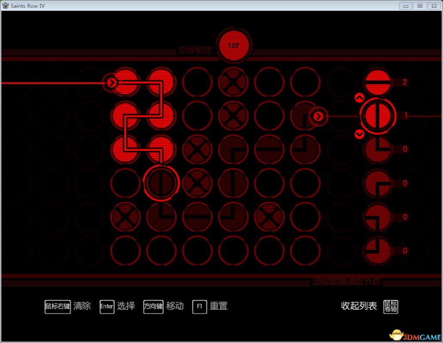Screen dimensions: 443x343
Task: Click the 重置 reset label
Action: (x=218, y=306)
